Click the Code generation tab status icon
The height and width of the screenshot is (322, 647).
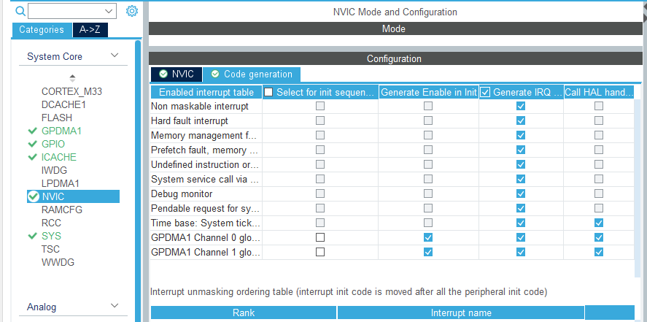pos(214,74)
